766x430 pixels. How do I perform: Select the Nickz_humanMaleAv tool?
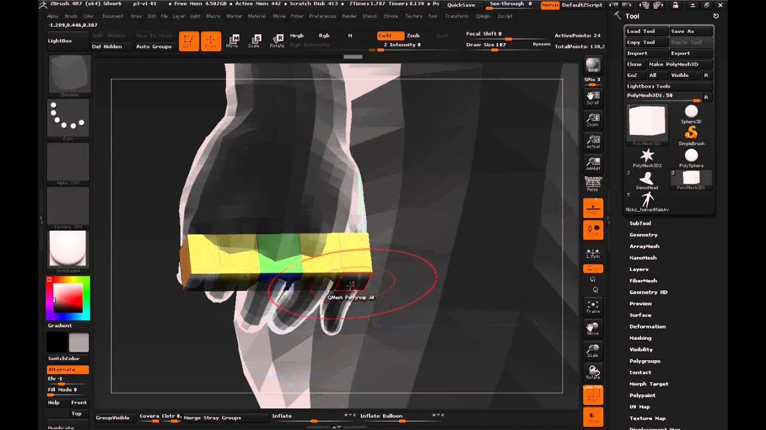tap(647, 202)
